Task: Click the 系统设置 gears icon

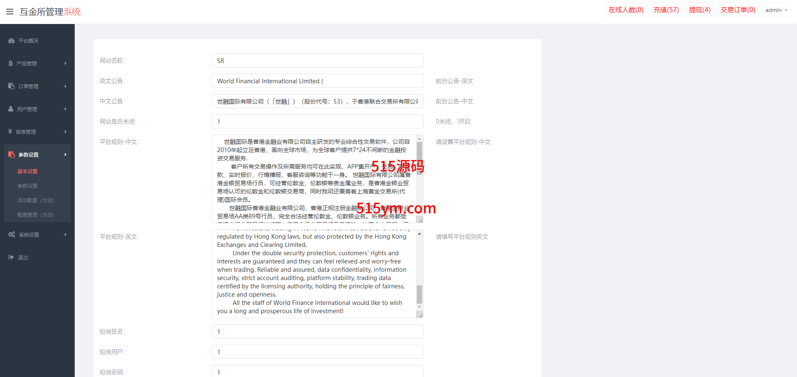Action: 12,234
